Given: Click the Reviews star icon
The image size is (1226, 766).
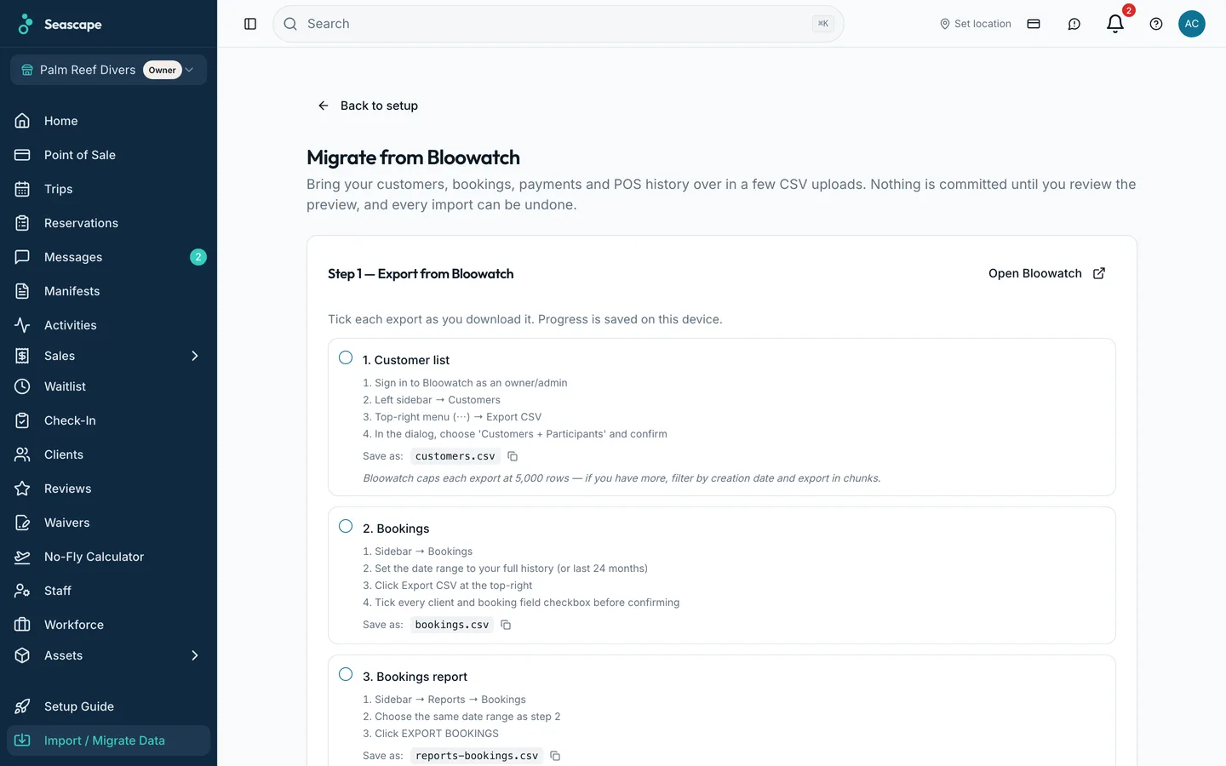Looking at the screenshot, I should 22,489.
